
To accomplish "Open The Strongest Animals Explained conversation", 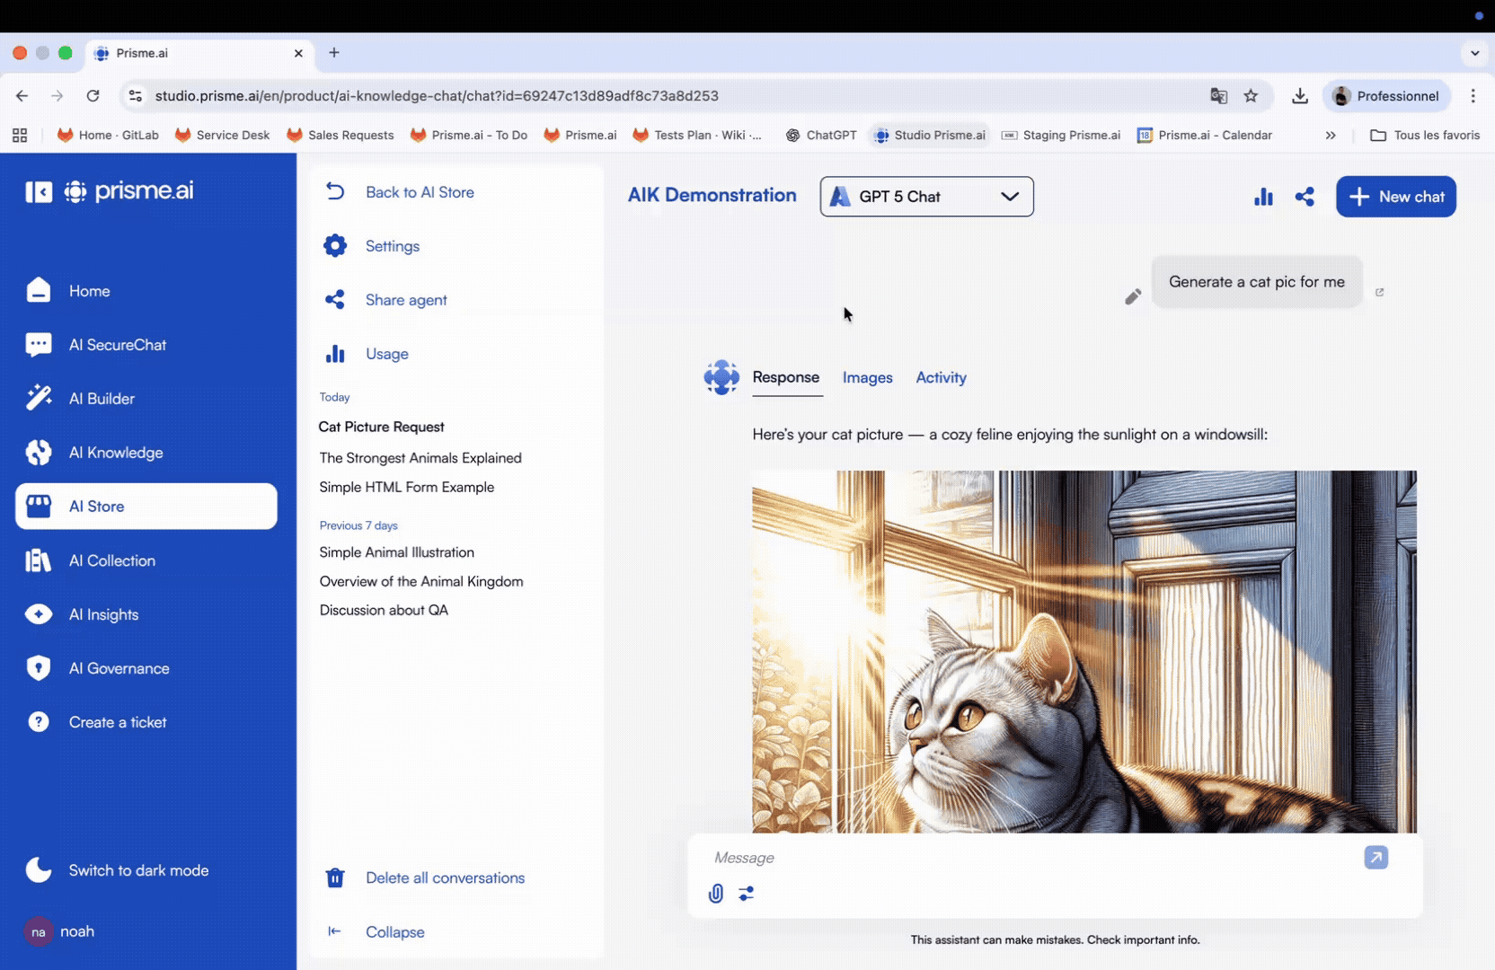I will pos(420,458).
